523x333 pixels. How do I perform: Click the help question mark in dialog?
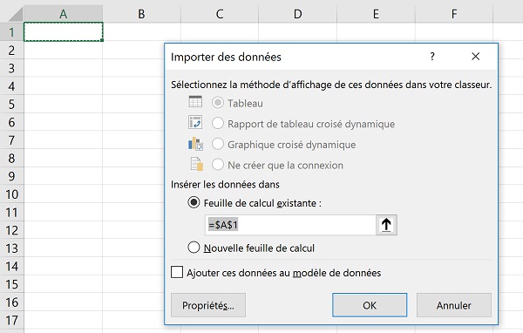432,57
